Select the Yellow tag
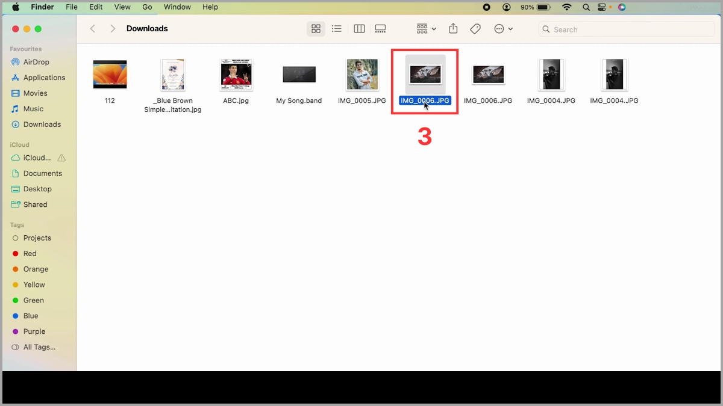Image resolution: width=723 pixels, height=406 pixels. [34, 285]
